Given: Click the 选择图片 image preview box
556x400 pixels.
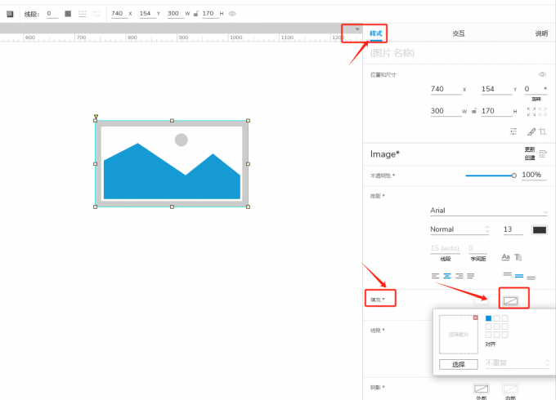Looking at the screenshot, I should click(459, 335).
